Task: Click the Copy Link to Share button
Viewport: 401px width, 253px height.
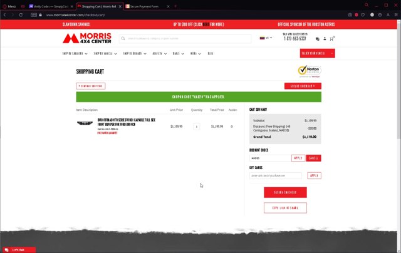Action: (x=285, y=208)
